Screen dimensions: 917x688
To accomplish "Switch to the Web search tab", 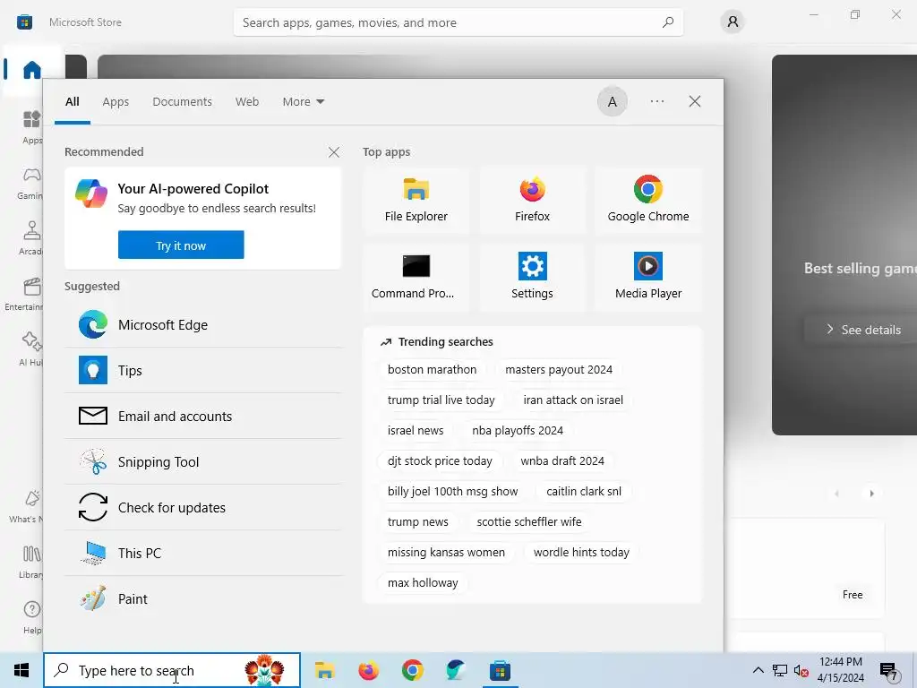I will coord(247,102).
